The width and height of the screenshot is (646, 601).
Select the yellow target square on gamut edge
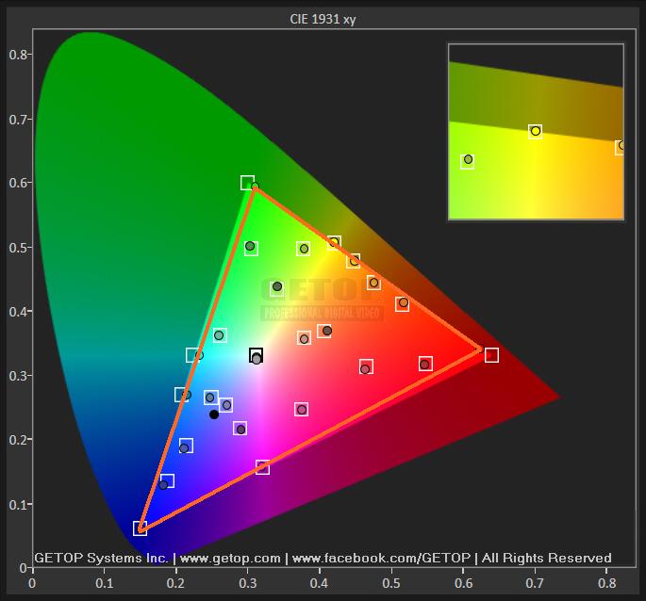(334, 243)
